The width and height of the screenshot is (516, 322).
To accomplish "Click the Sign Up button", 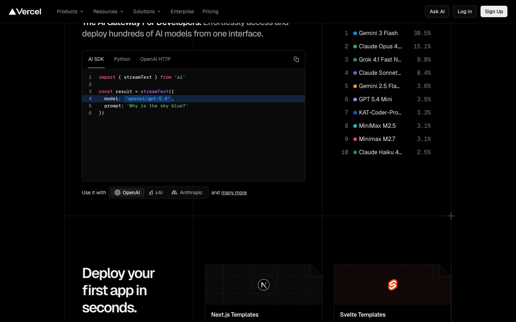I will [x=494, y=11].
